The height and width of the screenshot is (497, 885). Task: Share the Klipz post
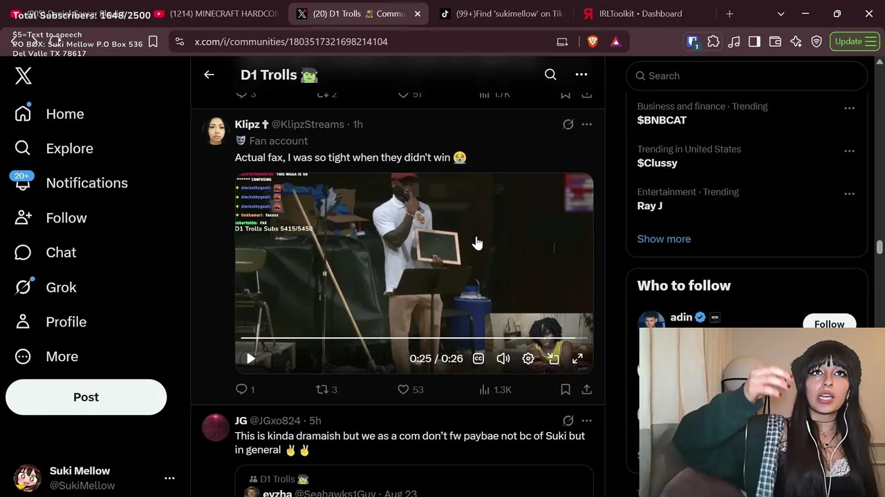587,389
